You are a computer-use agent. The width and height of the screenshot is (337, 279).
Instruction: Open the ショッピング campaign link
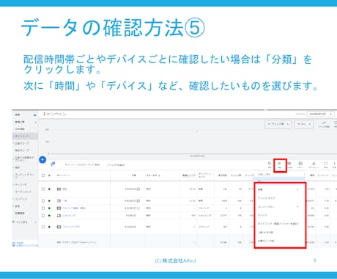tap(69, 216)
